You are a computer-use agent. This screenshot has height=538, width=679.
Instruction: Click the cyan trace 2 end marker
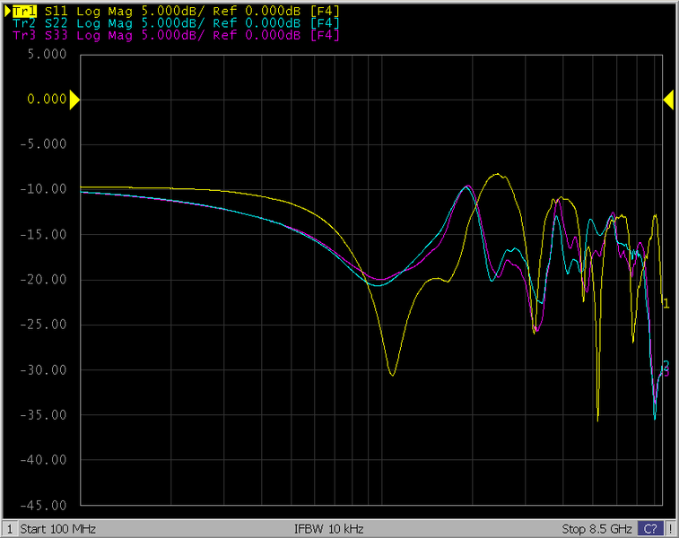pos(666,364)
